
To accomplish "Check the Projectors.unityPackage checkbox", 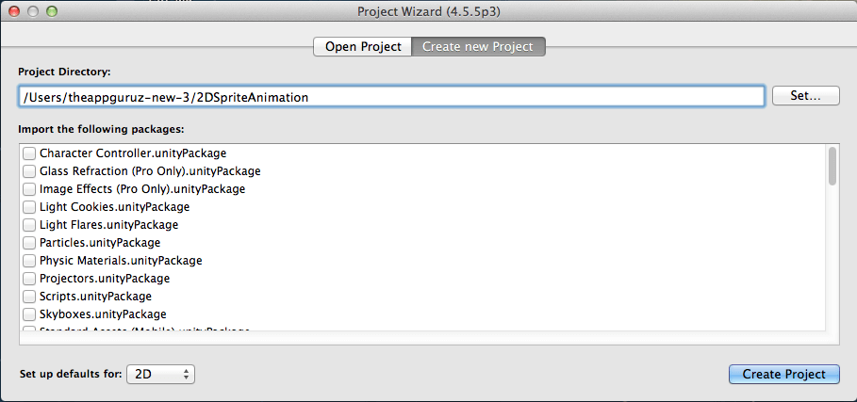I will coord(29,280).
